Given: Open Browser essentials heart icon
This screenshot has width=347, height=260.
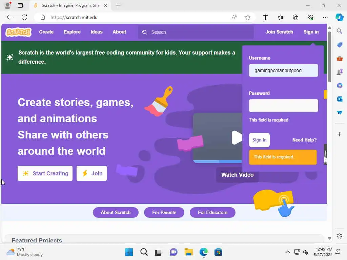Looking at the screenshot, I should click(x=310, y=17).
